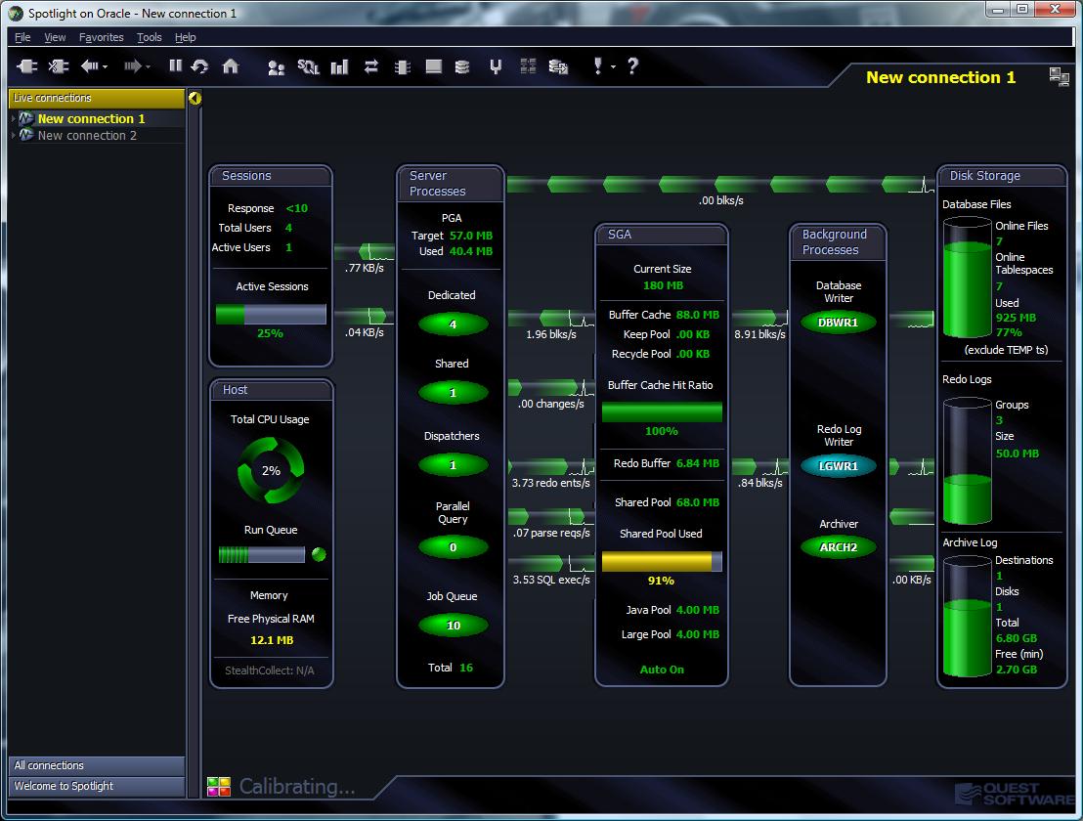
Task: Click the LGWR1 redo log writer button
Action: (838, 465)
